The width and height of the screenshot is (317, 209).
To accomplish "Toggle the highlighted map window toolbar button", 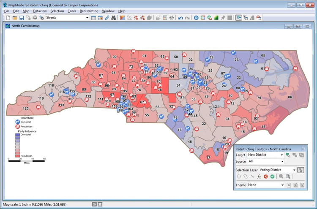I will click(x=239, y=18).
